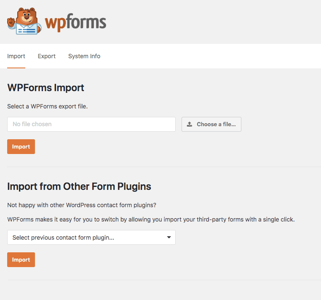Click Import button under Other Form Plugins
The width and height of the screenshot is (321, 300).
coord(21,259)
